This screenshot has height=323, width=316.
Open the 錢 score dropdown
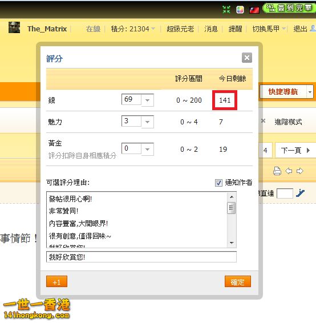[x=147, y=100]
